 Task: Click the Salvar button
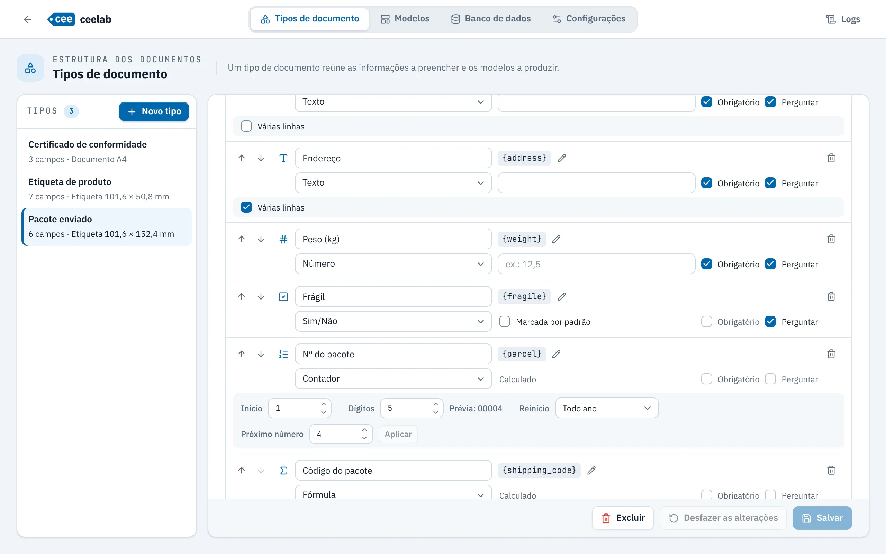pyautogui.click(x=822, y=518)
